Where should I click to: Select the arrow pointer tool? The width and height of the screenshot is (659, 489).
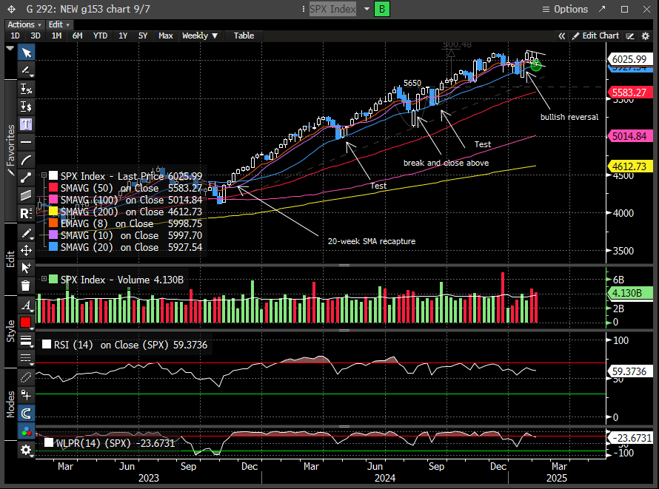[x=26, y=53]
